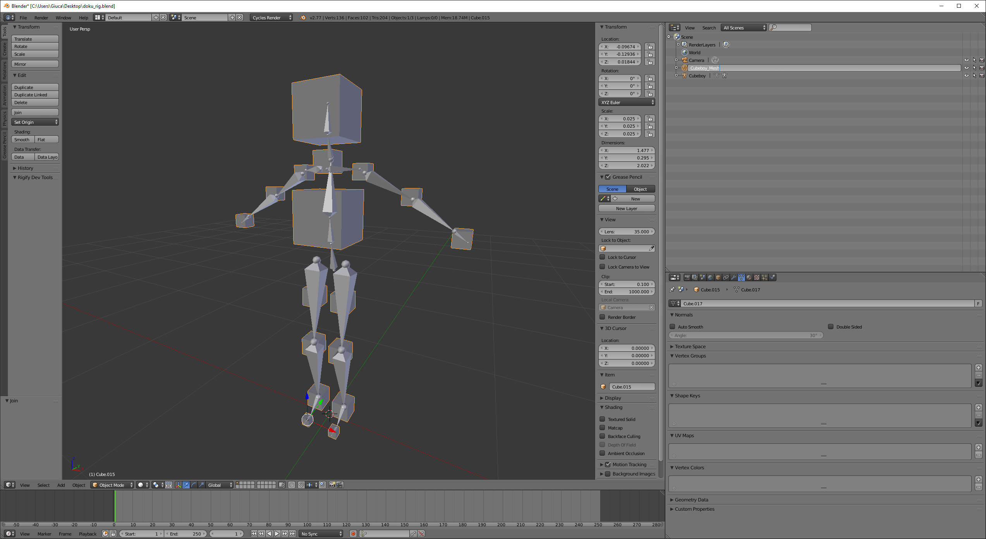Enable the Lock to Cursor checkbox
986x539 pixels.
(x=602, y=257)
